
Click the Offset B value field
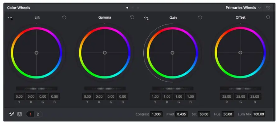coord(255,96)
